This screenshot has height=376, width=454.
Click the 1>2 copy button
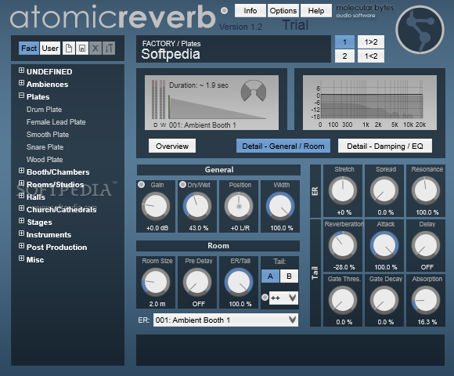371,42
